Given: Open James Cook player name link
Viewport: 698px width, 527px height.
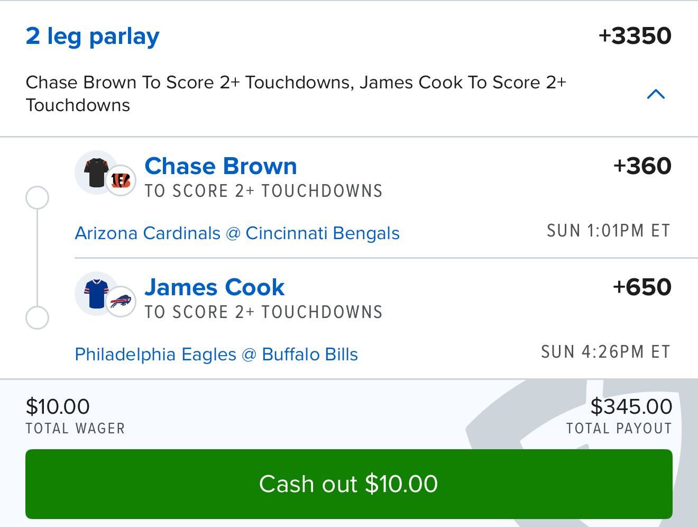Looking at the screenshot, I should [x=214, y=287].
